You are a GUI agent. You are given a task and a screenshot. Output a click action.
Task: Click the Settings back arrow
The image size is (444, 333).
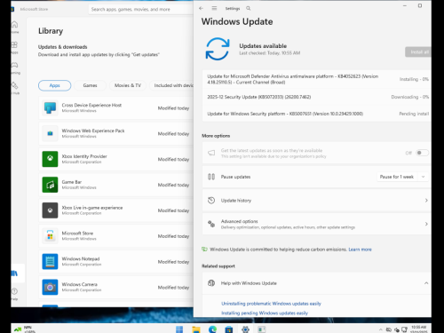[x=201, y=8]
